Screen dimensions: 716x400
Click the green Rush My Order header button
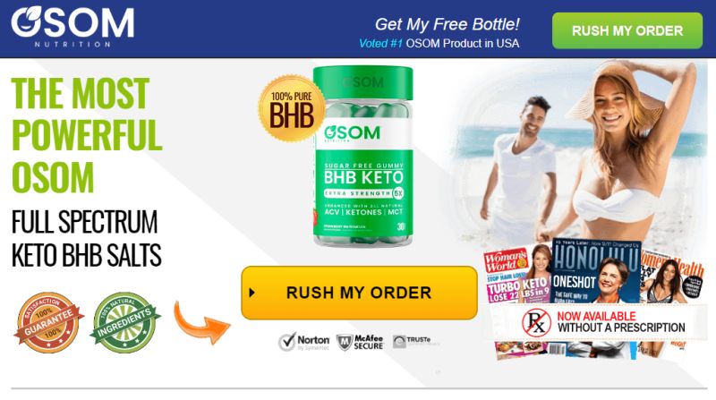(627, 30)
